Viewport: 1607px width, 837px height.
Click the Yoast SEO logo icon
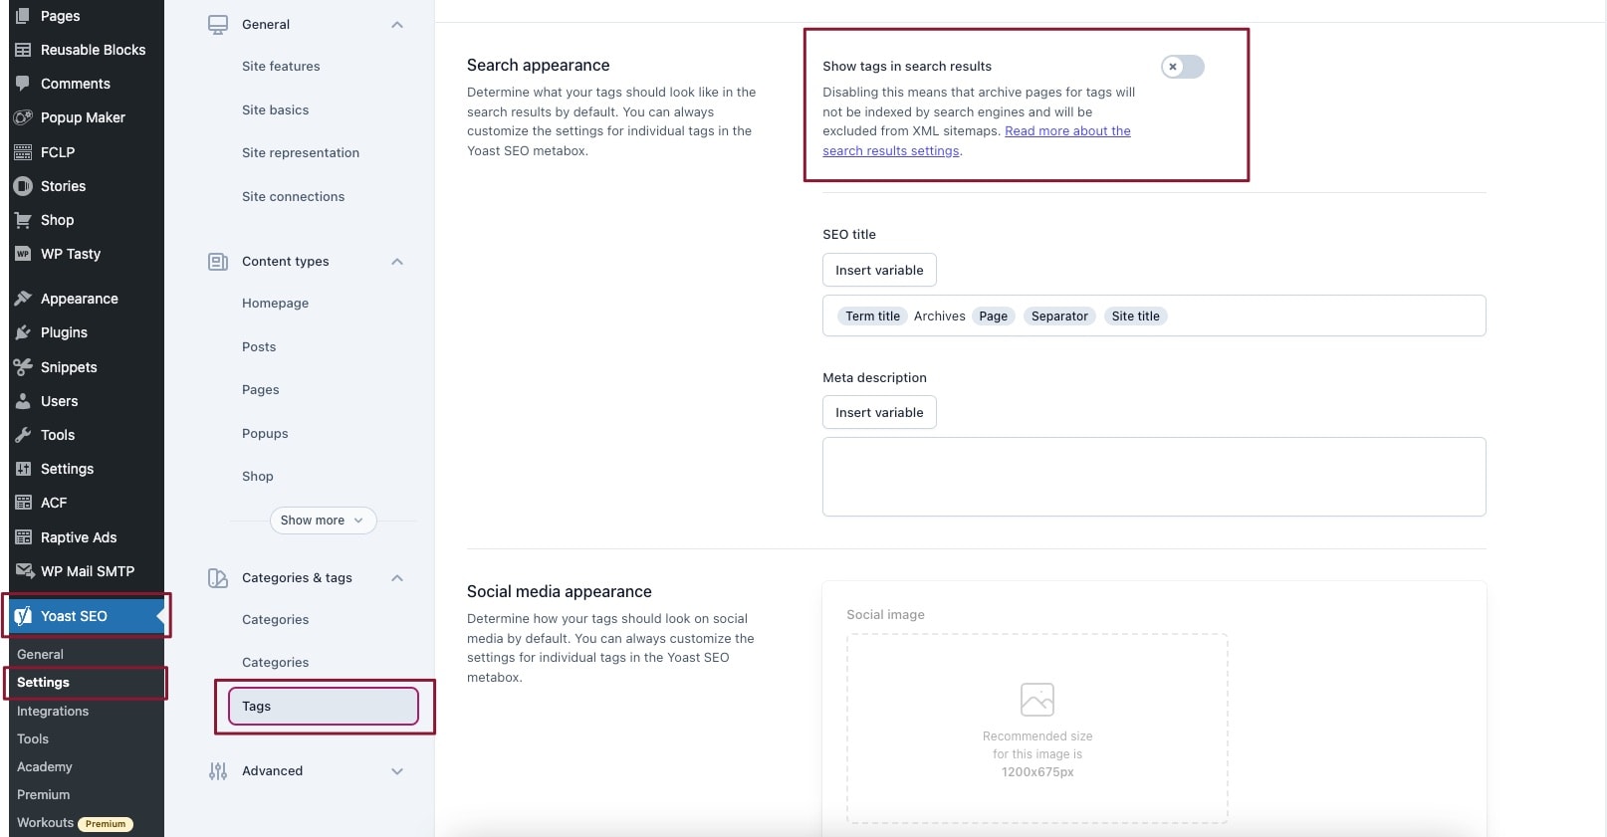pos(23,616)
